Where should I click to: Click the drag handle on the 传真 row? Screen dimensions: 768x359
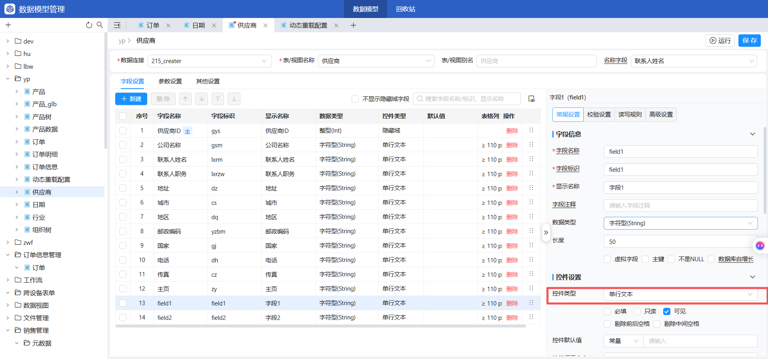point(531,274)
